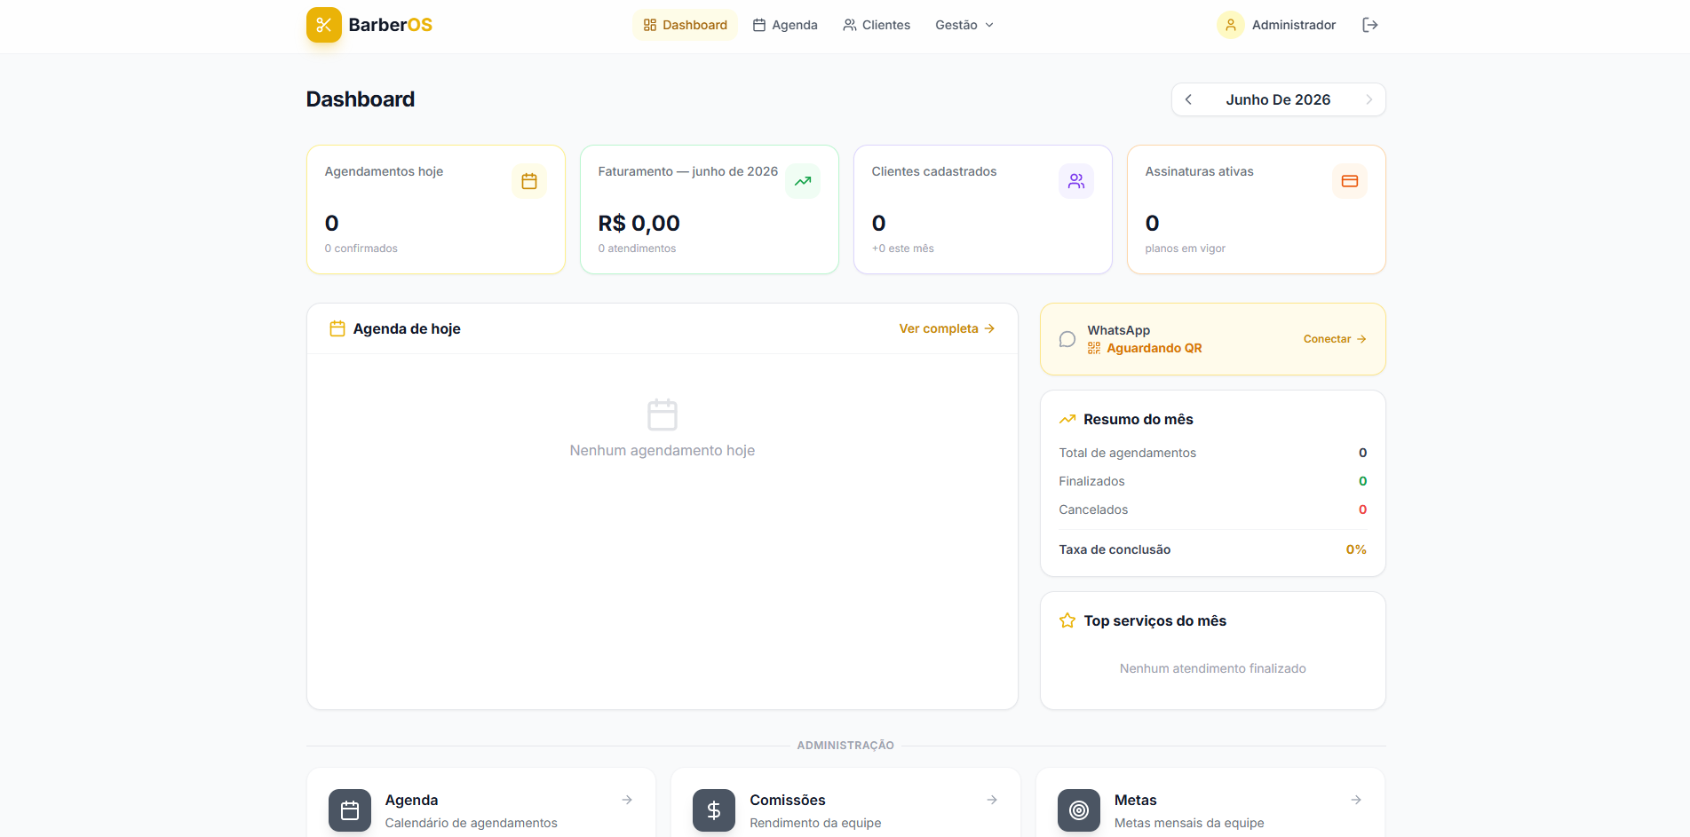
Task: Click the arrow on the Agenda admin card
Action: 627,800
